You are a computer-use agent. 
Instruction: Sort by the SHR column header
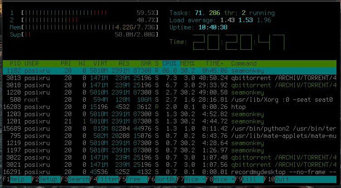pyautogui.click(x=146, y=64)
